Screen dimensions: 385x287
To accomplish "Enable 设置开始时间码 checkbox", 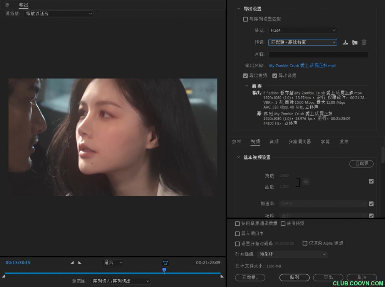I will click(237, 244).
